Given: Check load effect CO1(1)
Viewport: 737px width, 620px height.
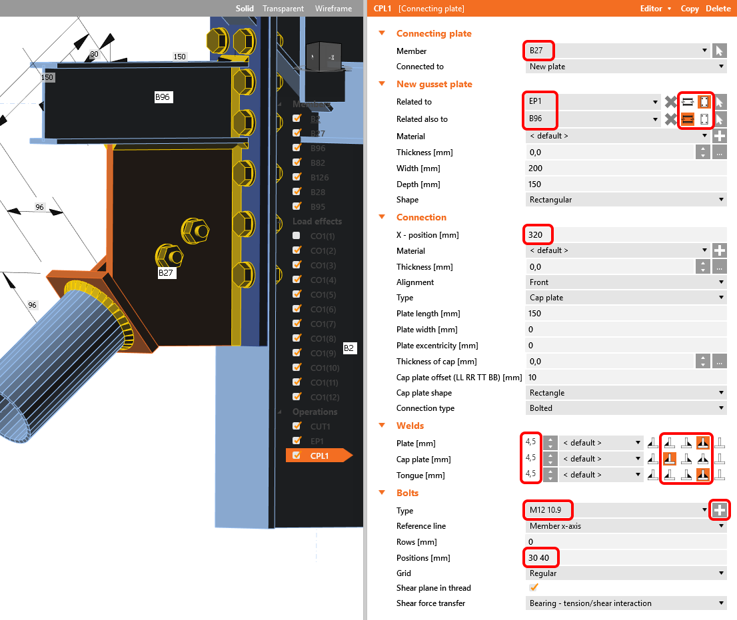Looking at the screenshot, I should [x=297, y=235].
